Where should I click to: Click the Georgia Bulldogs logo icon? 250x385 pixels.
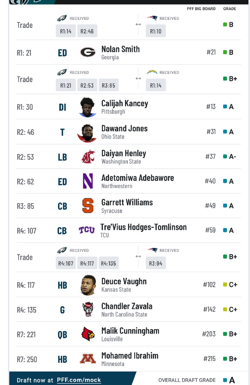88,52
